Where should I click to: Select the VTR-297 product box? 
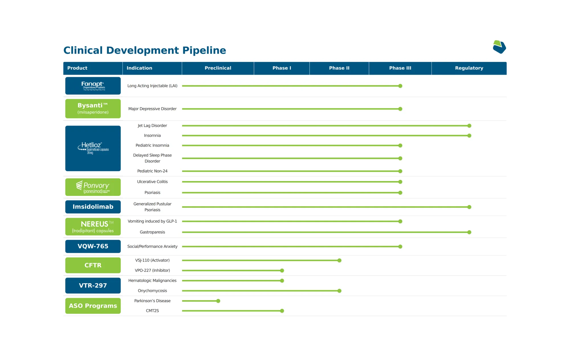[93, 286]
